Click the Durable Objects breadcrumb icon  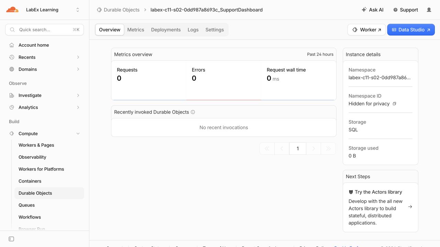99,10
